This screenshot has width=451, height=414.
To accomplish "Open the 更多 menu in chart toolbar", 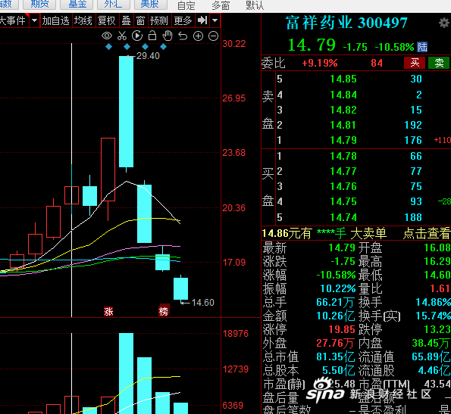I will click(x=183, y=20).
